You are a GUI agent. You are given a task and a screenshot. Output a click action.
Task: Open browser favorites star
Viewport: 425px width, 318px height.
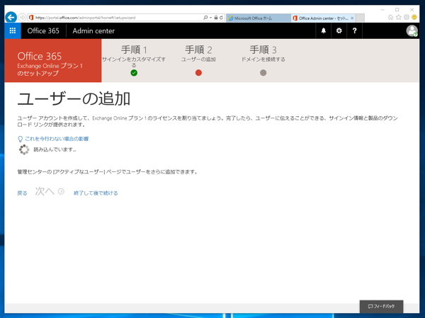click(x=398, y=18)
